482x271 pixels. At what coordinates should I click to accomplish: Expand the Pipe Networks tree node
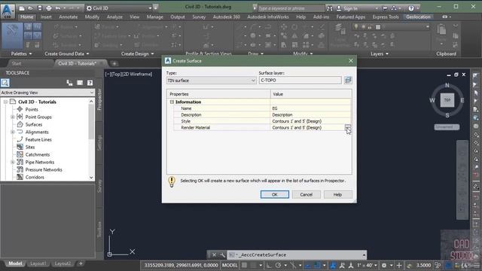[x=13, y=163]
